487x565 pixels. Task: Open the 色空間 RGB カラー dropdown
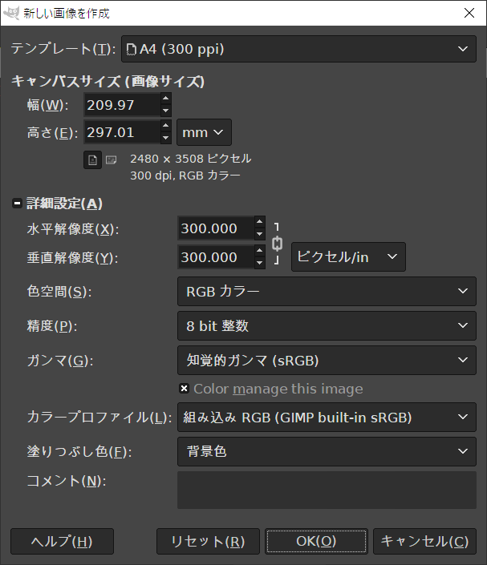327,291
